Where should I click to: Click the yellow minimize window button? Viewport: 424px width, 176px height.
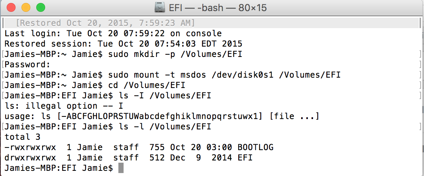(26, 7)
